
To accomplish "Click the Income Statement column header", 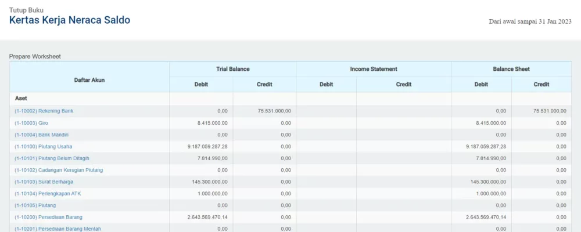I will coord(374,69).
